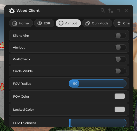Open the Gun Mods tab
Viewport: 137px width, 131px height.
tap(97, 23)
